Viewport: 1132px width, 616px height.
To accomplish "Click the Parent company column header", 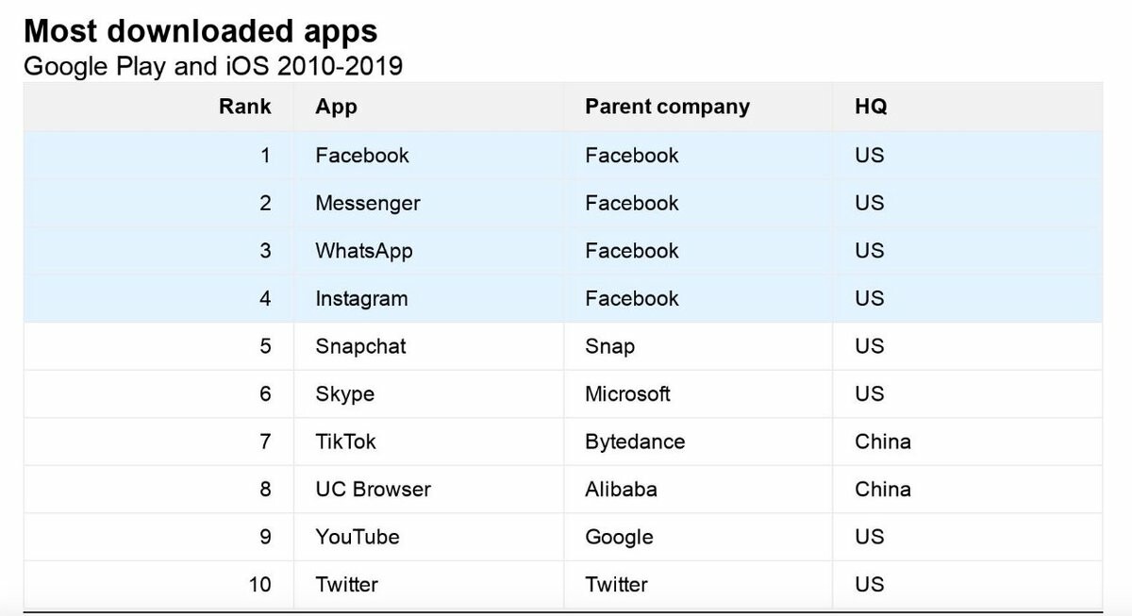I will tap(667, 107).
